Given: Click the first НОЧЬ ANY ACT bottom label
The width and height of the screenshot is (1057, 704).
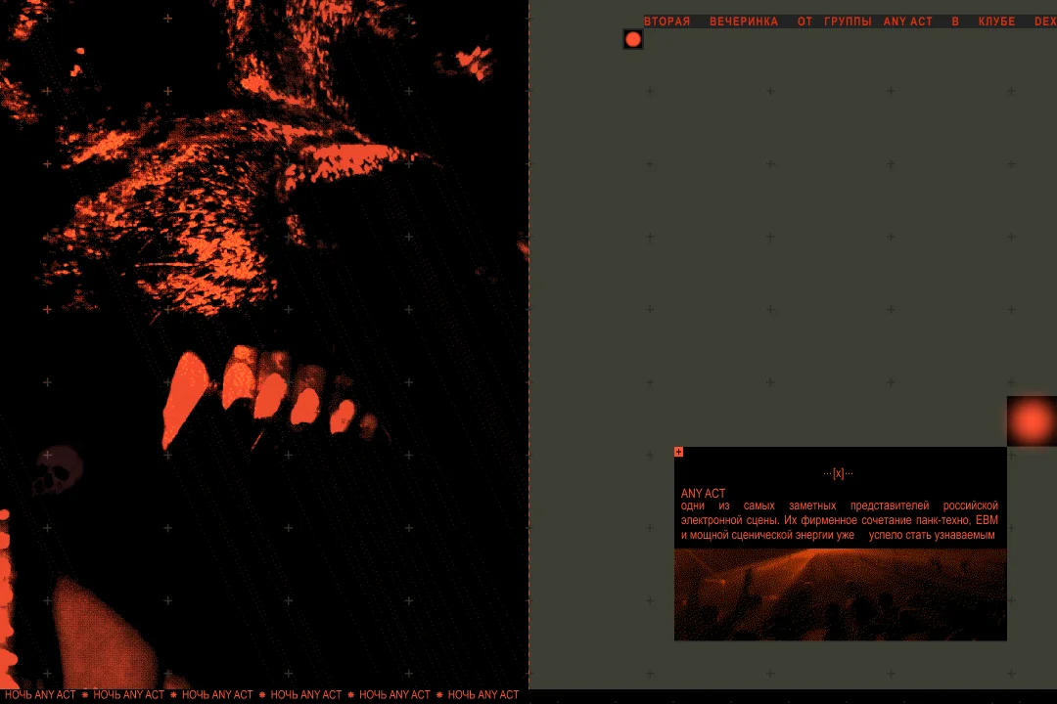Looking at the screenshot, I should pyautogui.click(x=40, y=694).
